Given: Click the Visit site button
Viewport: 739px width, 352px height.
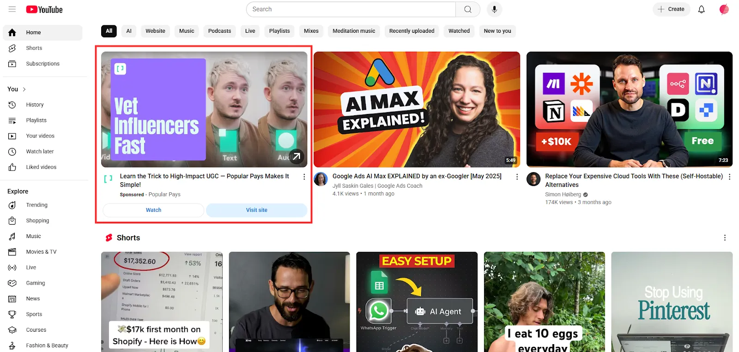Looking at the screenshot, I should click(x=256, y=210).
